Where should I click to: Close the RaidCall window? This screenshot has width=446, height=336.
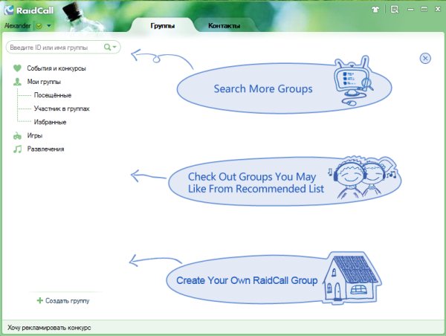[438, 10]
